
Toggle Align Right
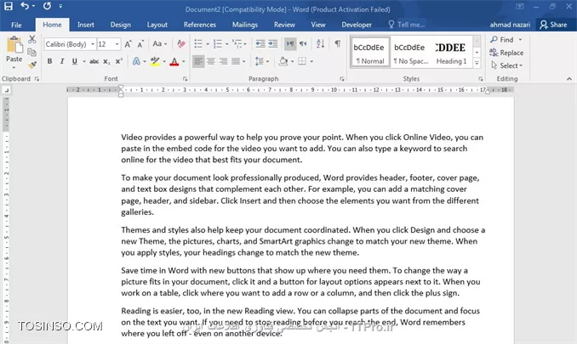pos(223,61)
